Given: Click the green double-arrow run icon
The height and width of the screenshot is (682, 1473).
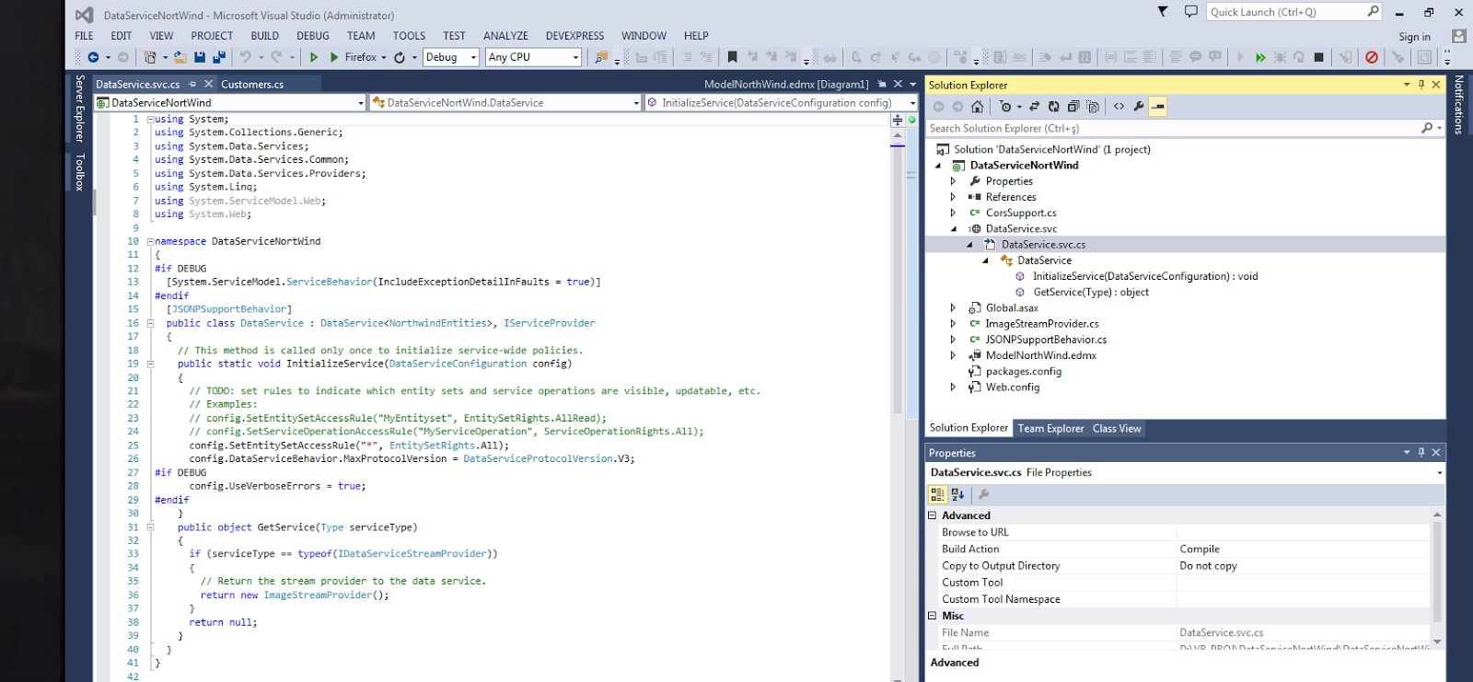Looking at the screenshot, I should (x=1260, y=57).
